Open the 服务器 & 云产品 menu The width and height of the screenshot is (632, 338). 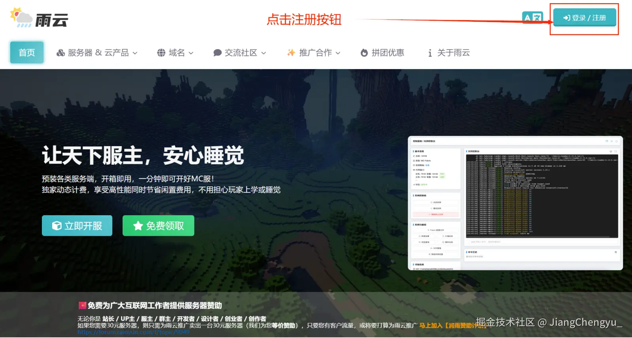pos(97,53)
